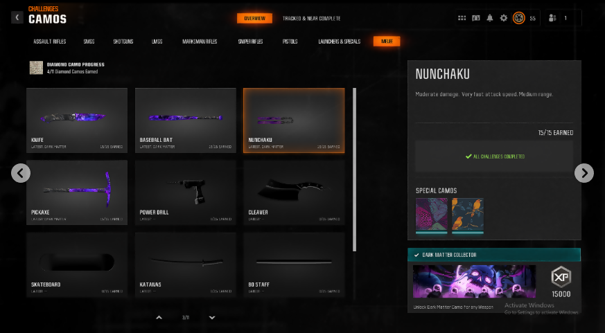This screenshot has width=605, height=333.
Task: Click the down chevron below weapon grid
Action: [212, 317]
